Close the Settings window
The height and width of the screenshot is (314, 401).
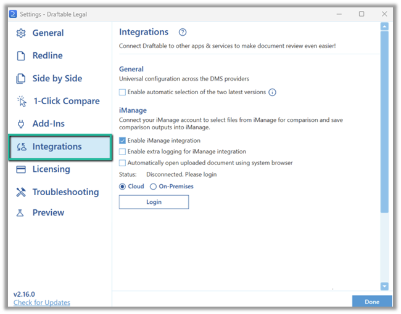coord(384,14)
